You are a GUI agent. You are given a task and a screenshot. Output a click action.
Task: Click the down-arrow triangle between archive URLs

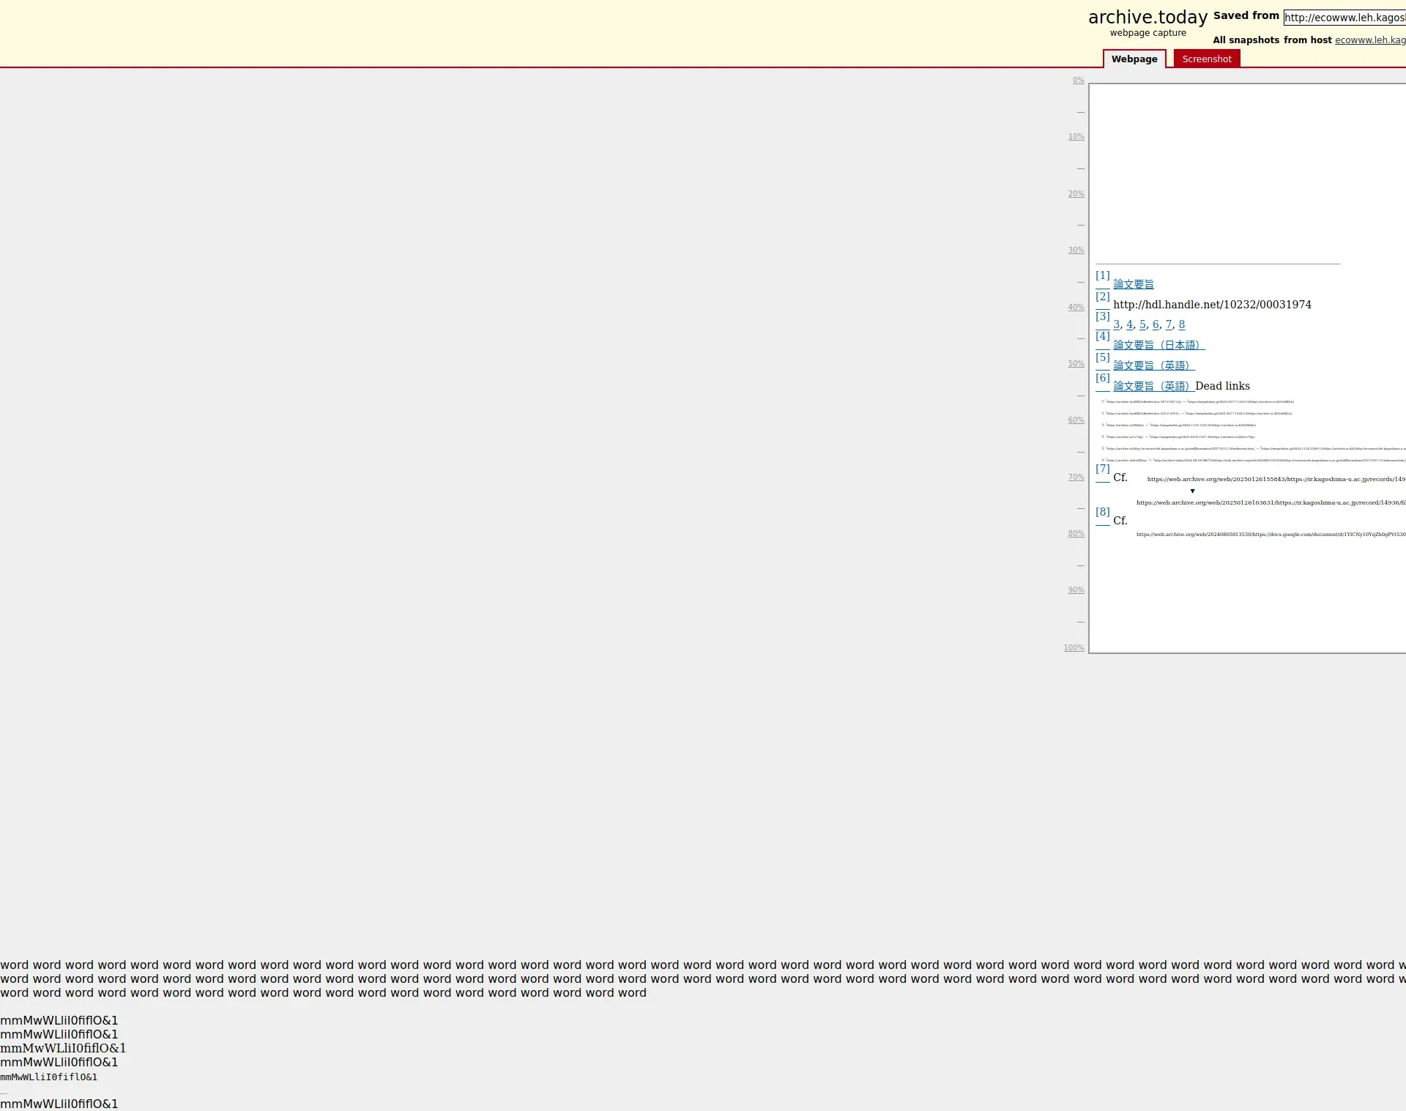[x=1192, y=491]
